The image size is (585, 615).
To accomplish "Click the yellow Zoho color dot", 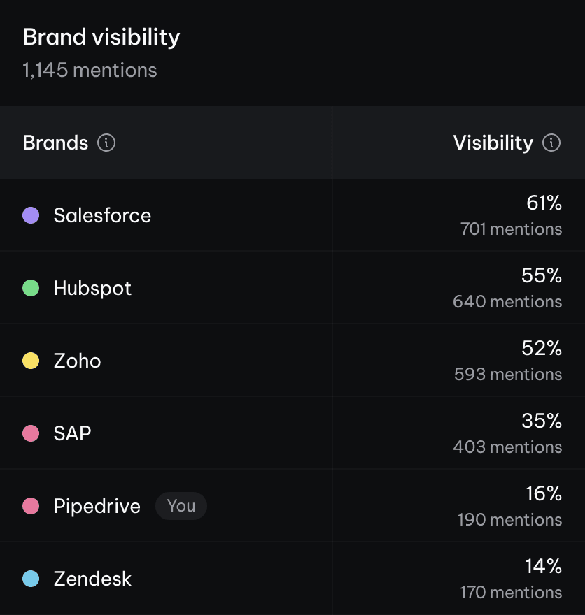I will click(x=31, y=361).
